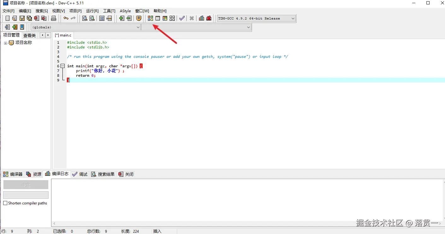Open the 运行[R] menu
Screen dimensions: 445x234
point(92,11)
